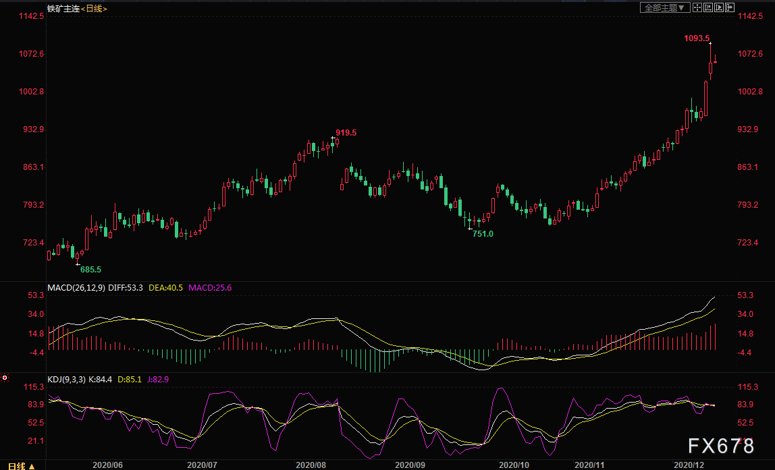Screen dimensions: 775x470
Task: Click the 685.5 low price marker
Action: coord(91,269)
